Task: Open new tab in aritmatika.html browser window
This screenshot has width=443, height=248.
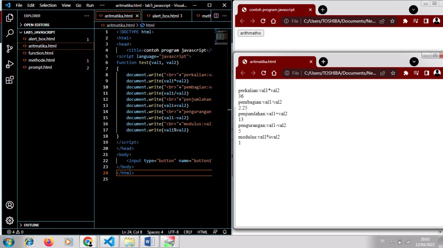Action: [323, 62]
